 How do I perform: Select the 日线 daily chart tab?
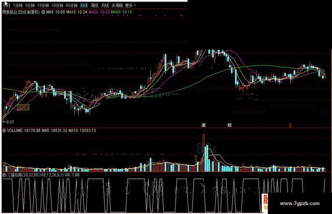(x=84, y=5)
